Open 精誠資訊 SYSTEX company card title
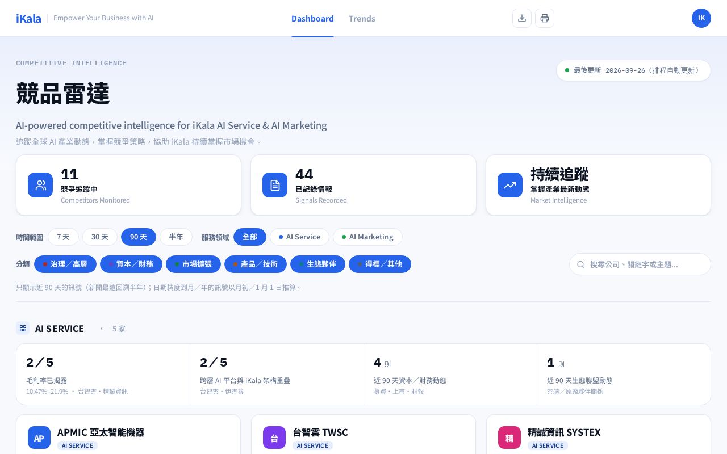727x454 pixels. (564, 432)
